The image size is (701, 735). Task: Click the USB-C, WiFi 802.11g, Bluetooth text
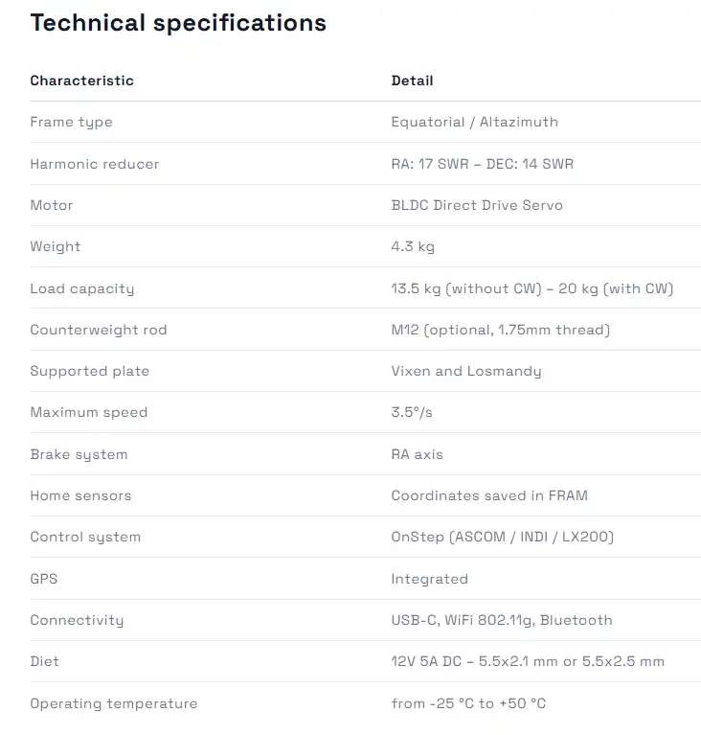501,620
